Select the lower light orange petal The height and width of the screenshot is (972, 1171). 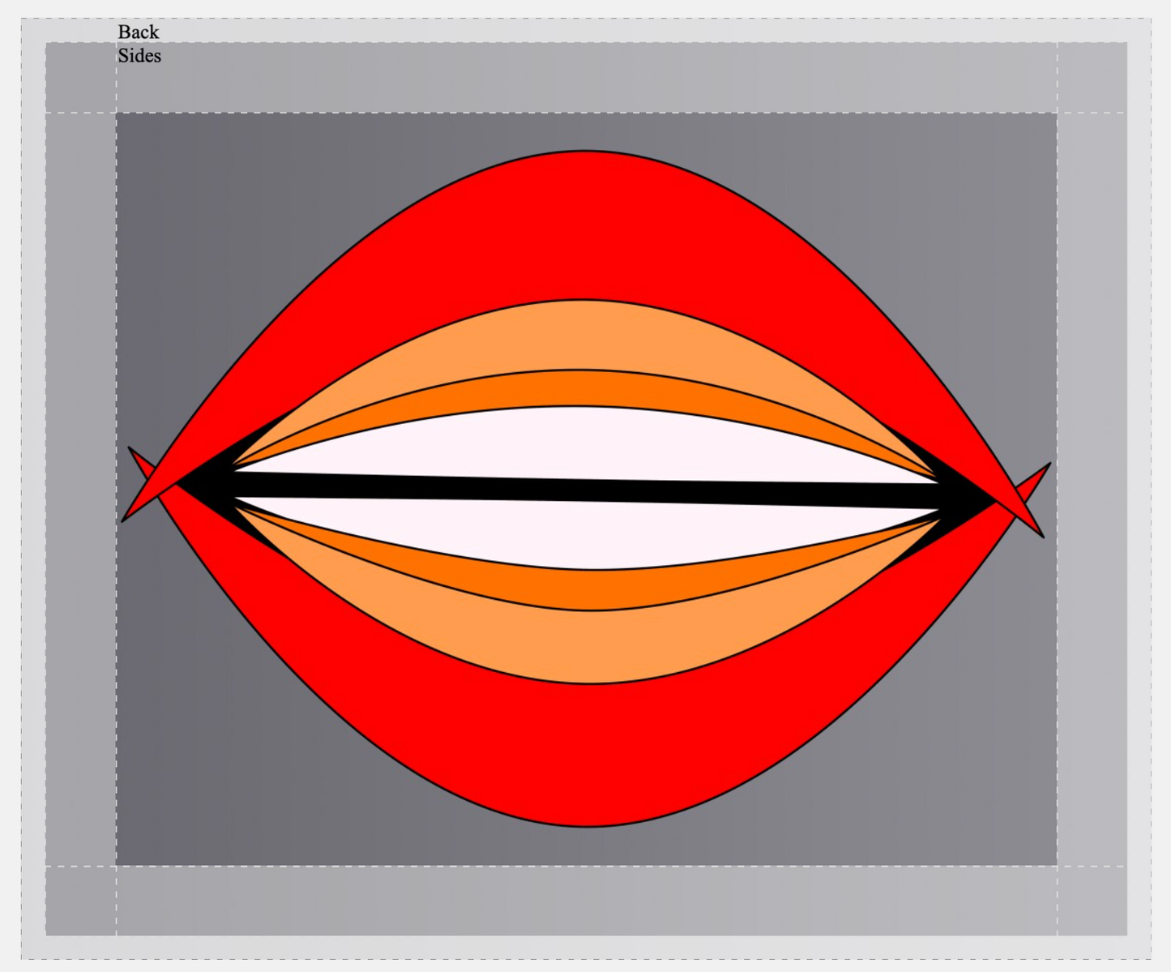pyautogui.click(x=592, y=647)
